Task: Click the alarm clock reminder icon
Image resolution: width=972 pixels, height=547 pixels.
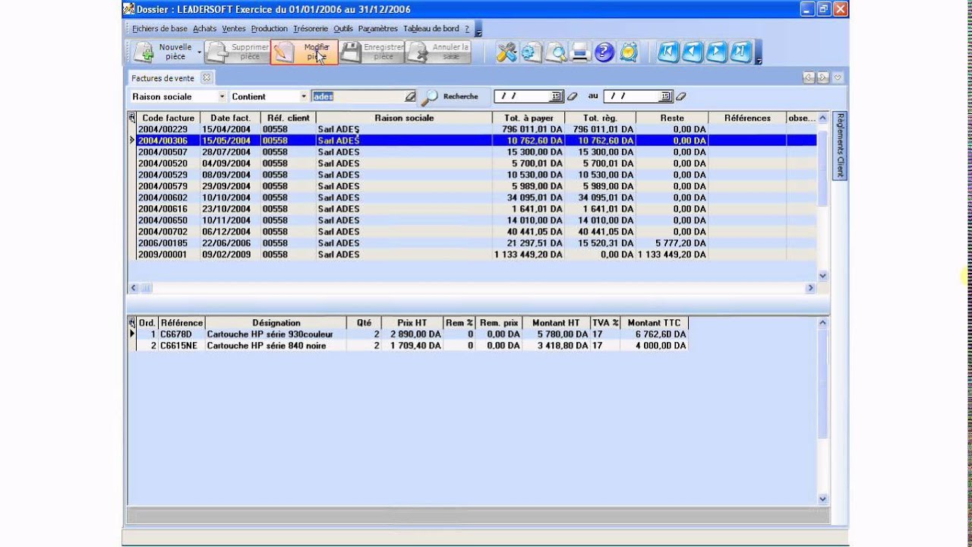Action: pos(628,52)
